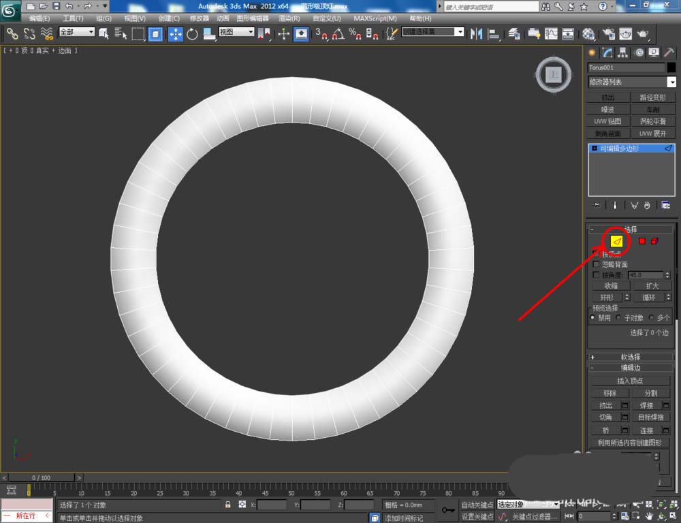Click the black object color swatch

pos(671,67)
